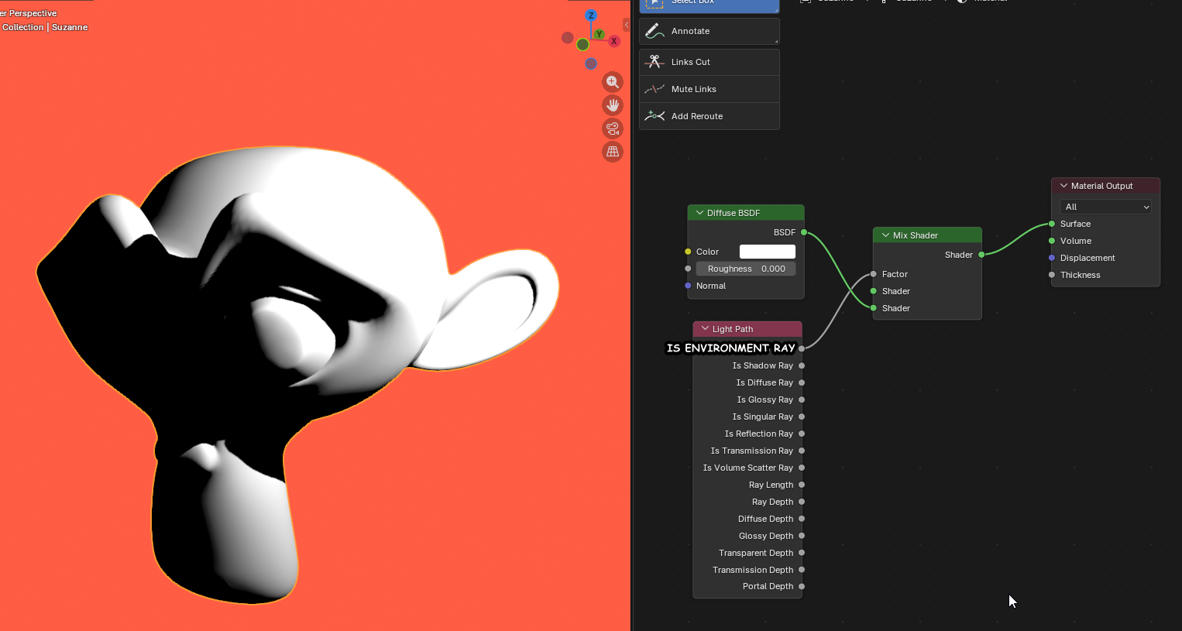
Task: Click the Glossy Depth label
Action: point(766,536)
